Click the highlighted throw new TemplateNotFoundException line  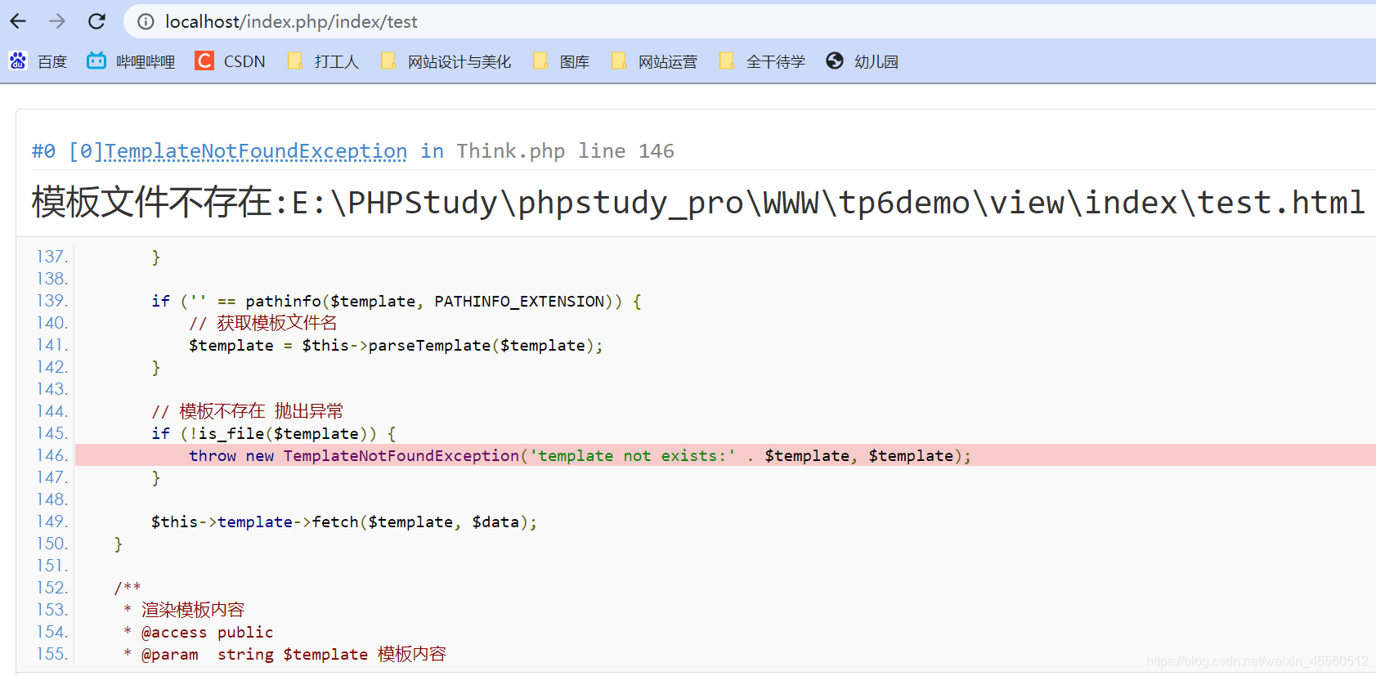pos(725,455)
